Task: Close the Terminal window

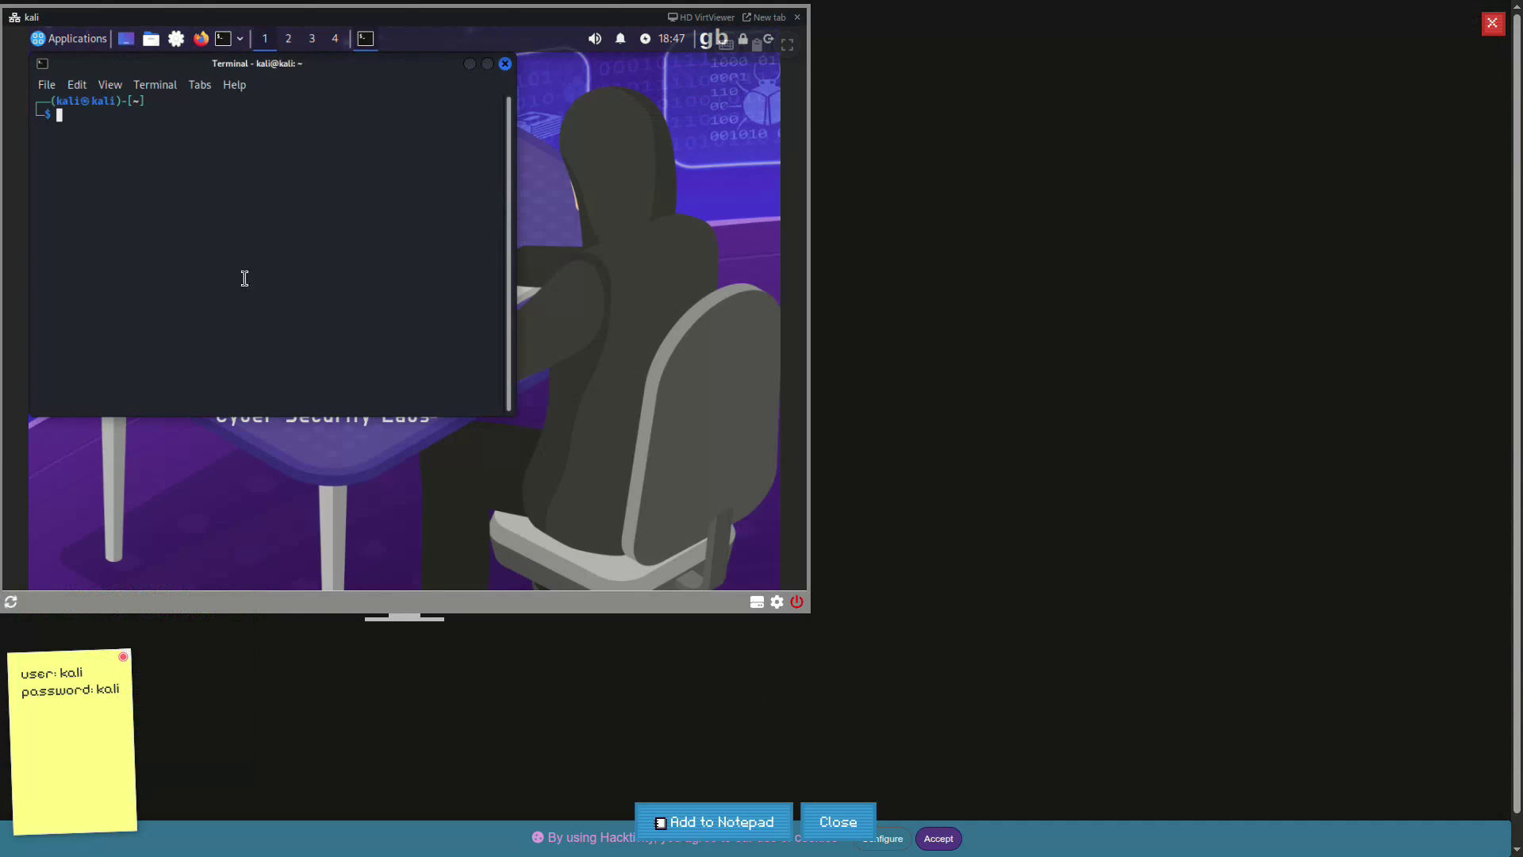Action: click(505, 63)
